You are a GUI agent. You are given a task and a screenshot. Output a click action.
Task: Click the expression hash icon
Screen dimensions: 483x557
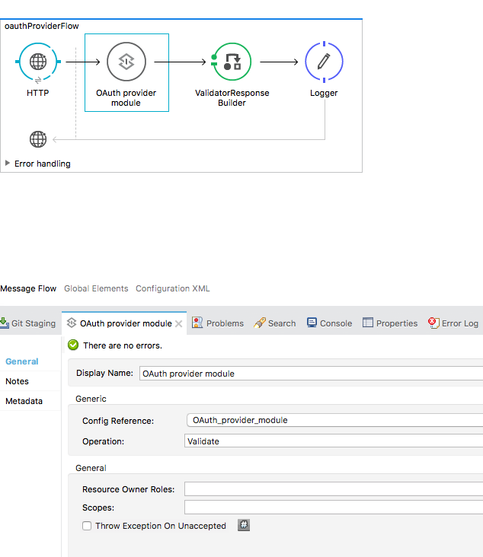tap(243, 526)
